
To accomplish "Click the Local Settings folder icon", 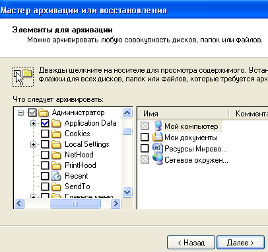I will click(x=56, y=144).
